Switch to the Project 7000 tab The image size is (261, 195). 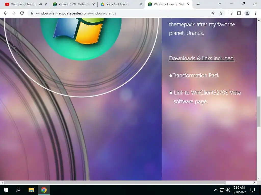(x=74, y=4)
